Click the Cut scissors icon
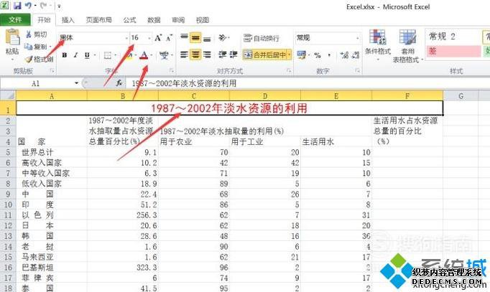 [29, 34]
